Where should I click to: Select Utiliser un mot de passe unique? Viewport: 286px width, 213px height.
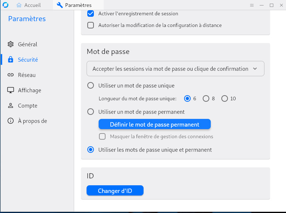pos(91,86)
